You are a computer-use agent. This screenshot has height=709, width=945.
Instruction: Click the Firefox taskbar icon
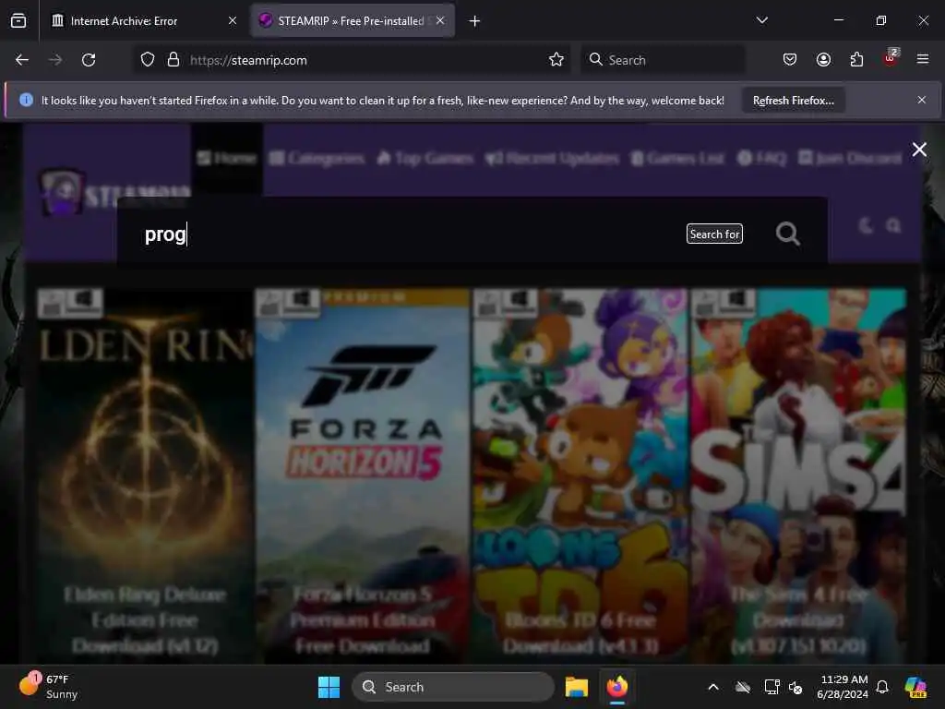tap(617, 687)
